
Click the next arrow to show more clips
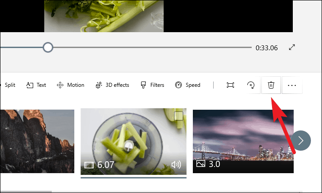301,141
